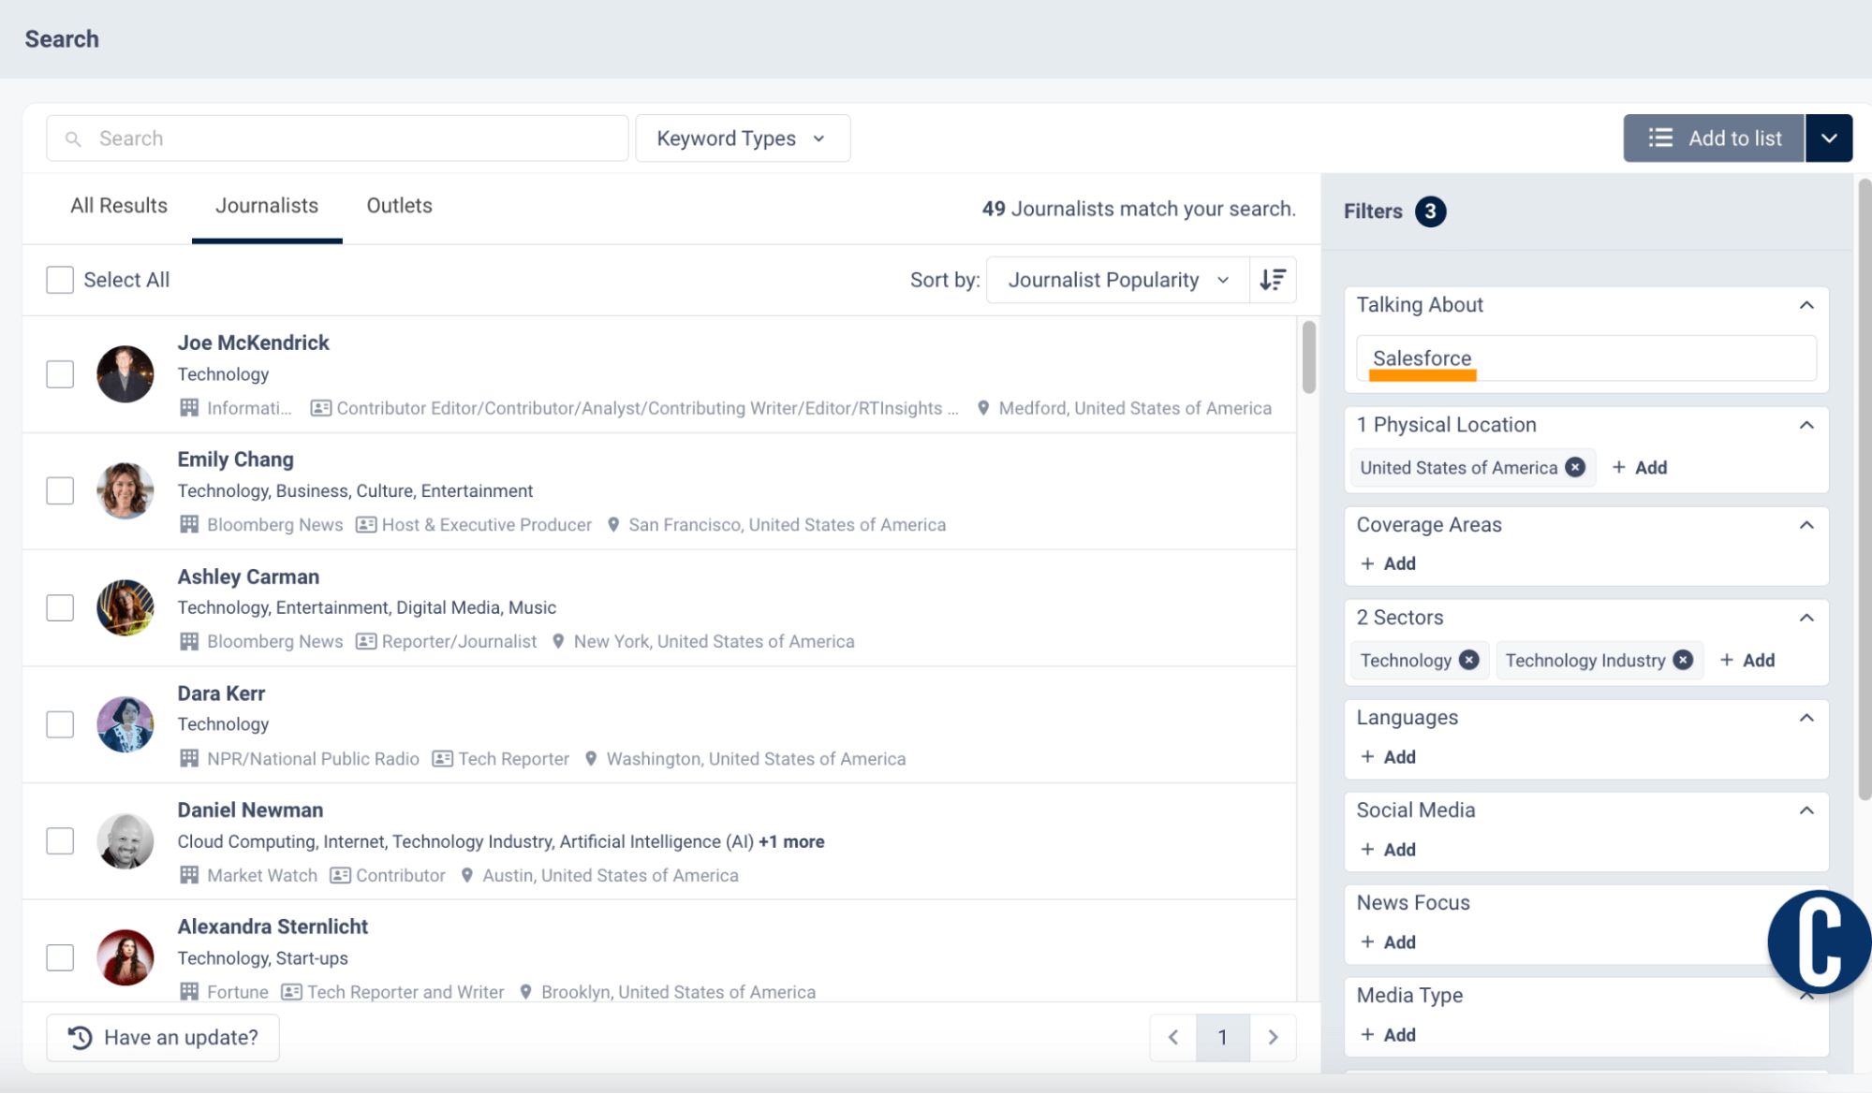Open the Add to list menu icon

click(1828, 138)
